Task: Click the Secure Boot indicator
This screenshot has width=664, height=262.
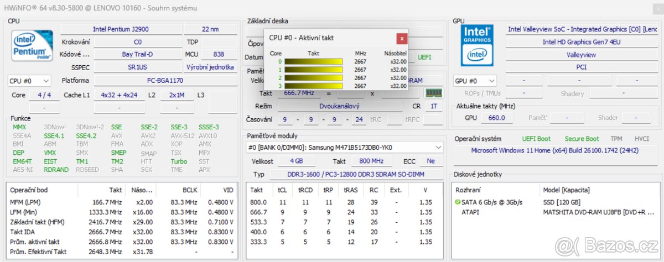Action: click(582, 139)
